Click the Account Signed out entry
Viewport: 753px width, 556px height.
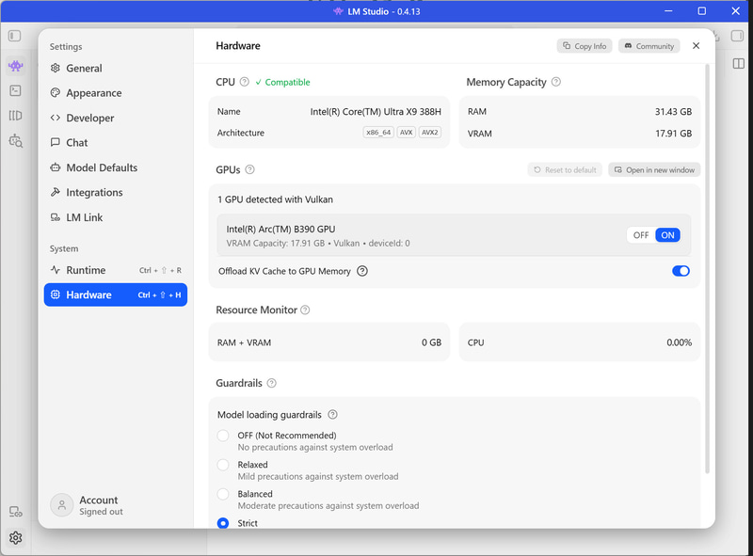click(x=87, y=505)
